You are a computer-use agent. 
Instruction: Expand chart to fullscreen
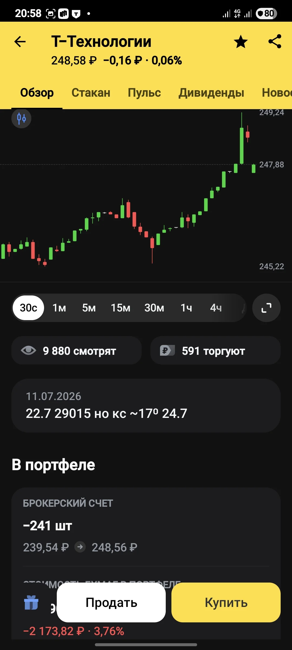[x=266, y=308]
